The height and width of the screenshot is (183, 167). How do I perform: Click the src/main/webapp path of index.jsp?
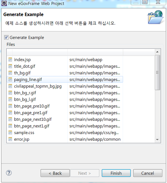tap(86, 60)
